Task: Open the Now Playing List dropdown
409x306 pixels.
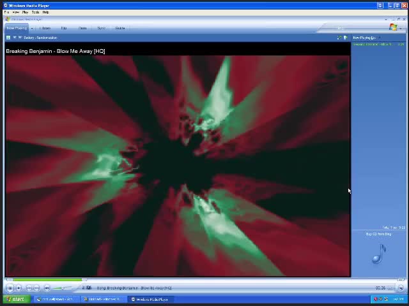Action: point(366,38)
